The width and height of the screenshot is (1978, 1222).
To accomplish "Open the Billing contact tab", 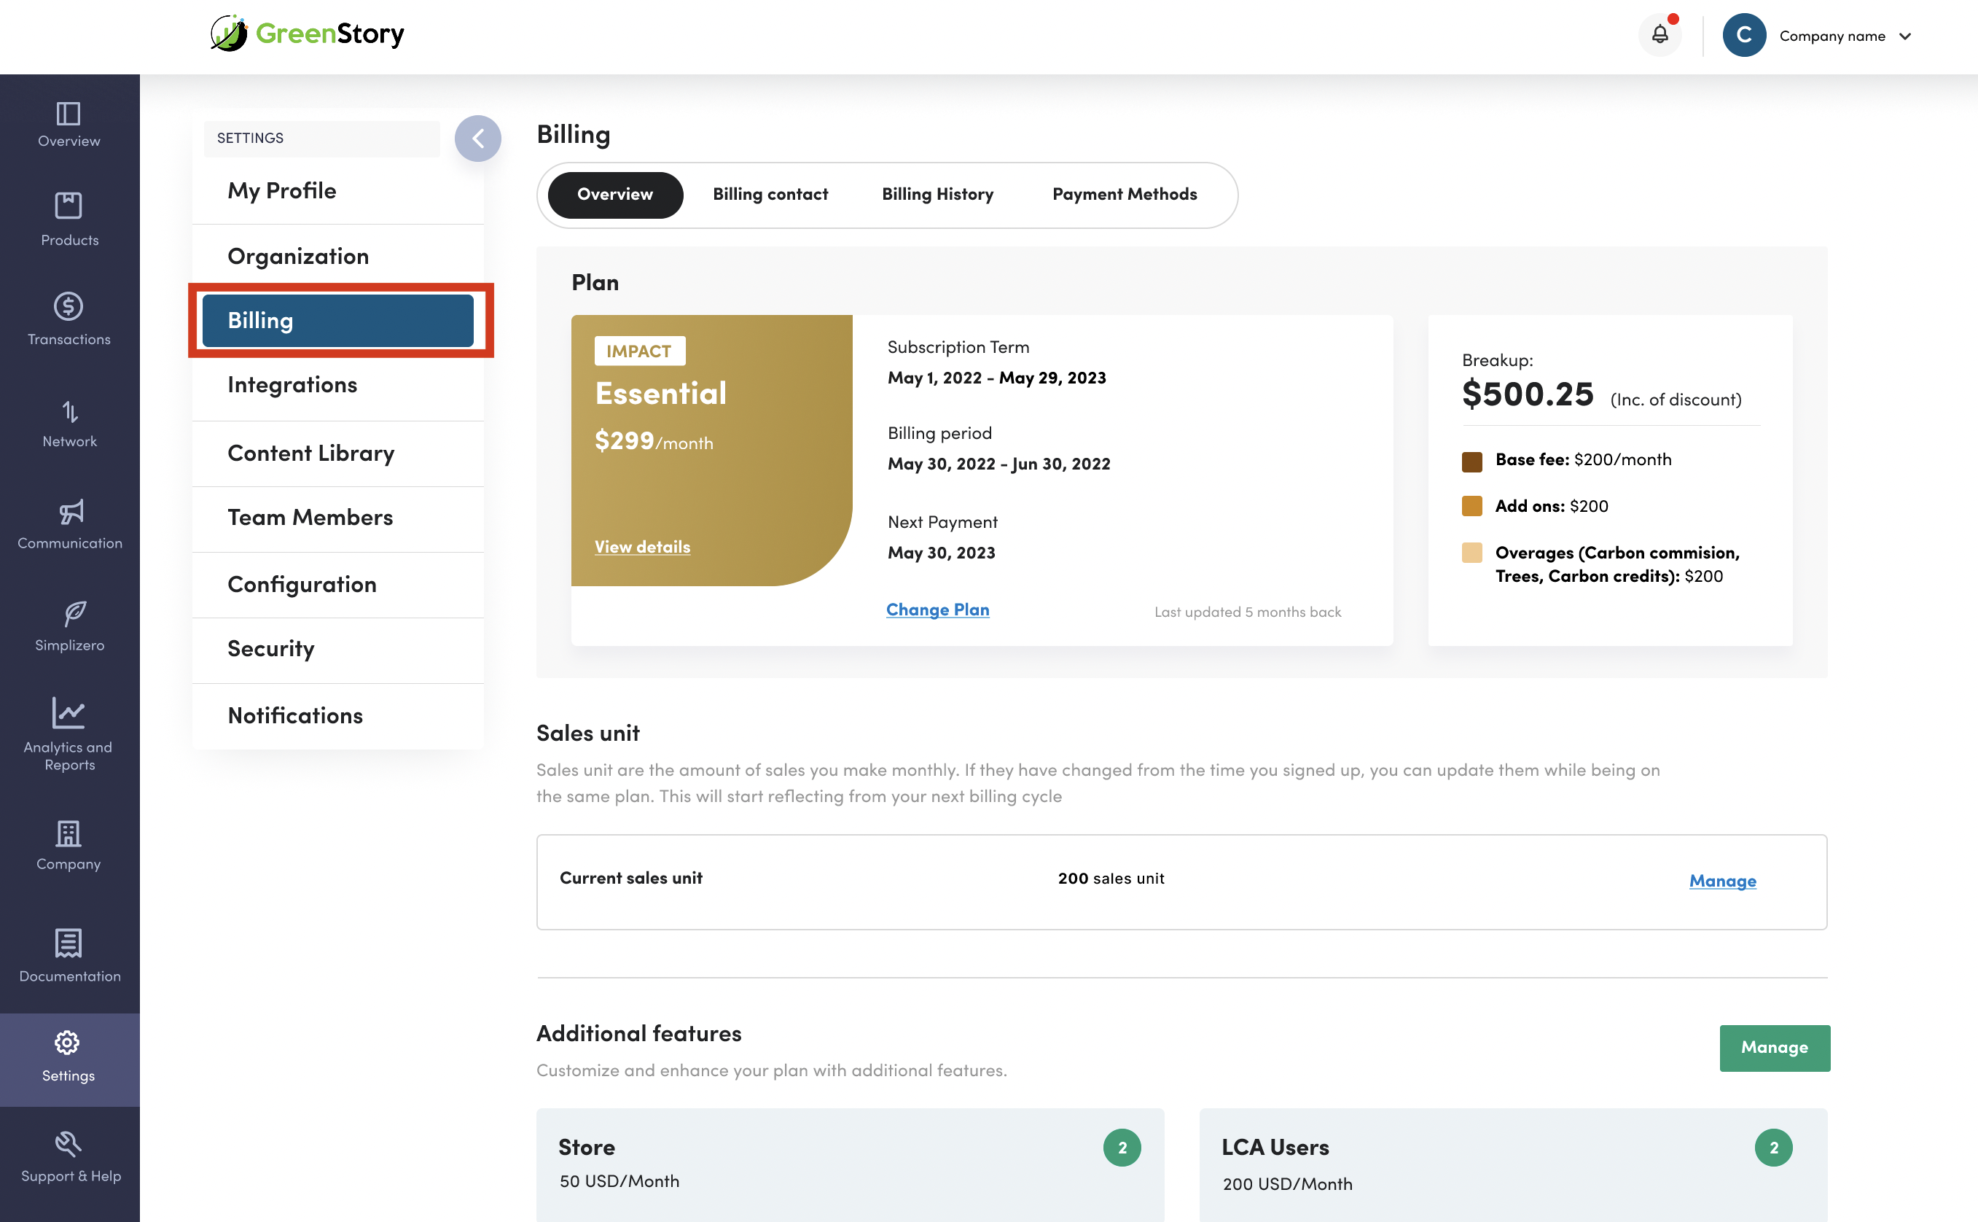I will click(770, 194).
